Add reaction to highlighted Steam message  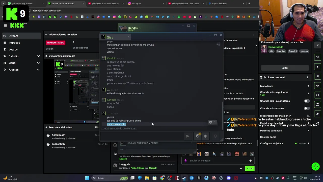210,122
